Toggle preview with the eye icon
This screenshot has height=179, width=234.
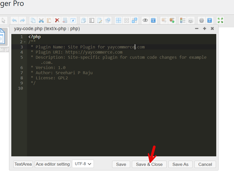[x=145, y=20]
